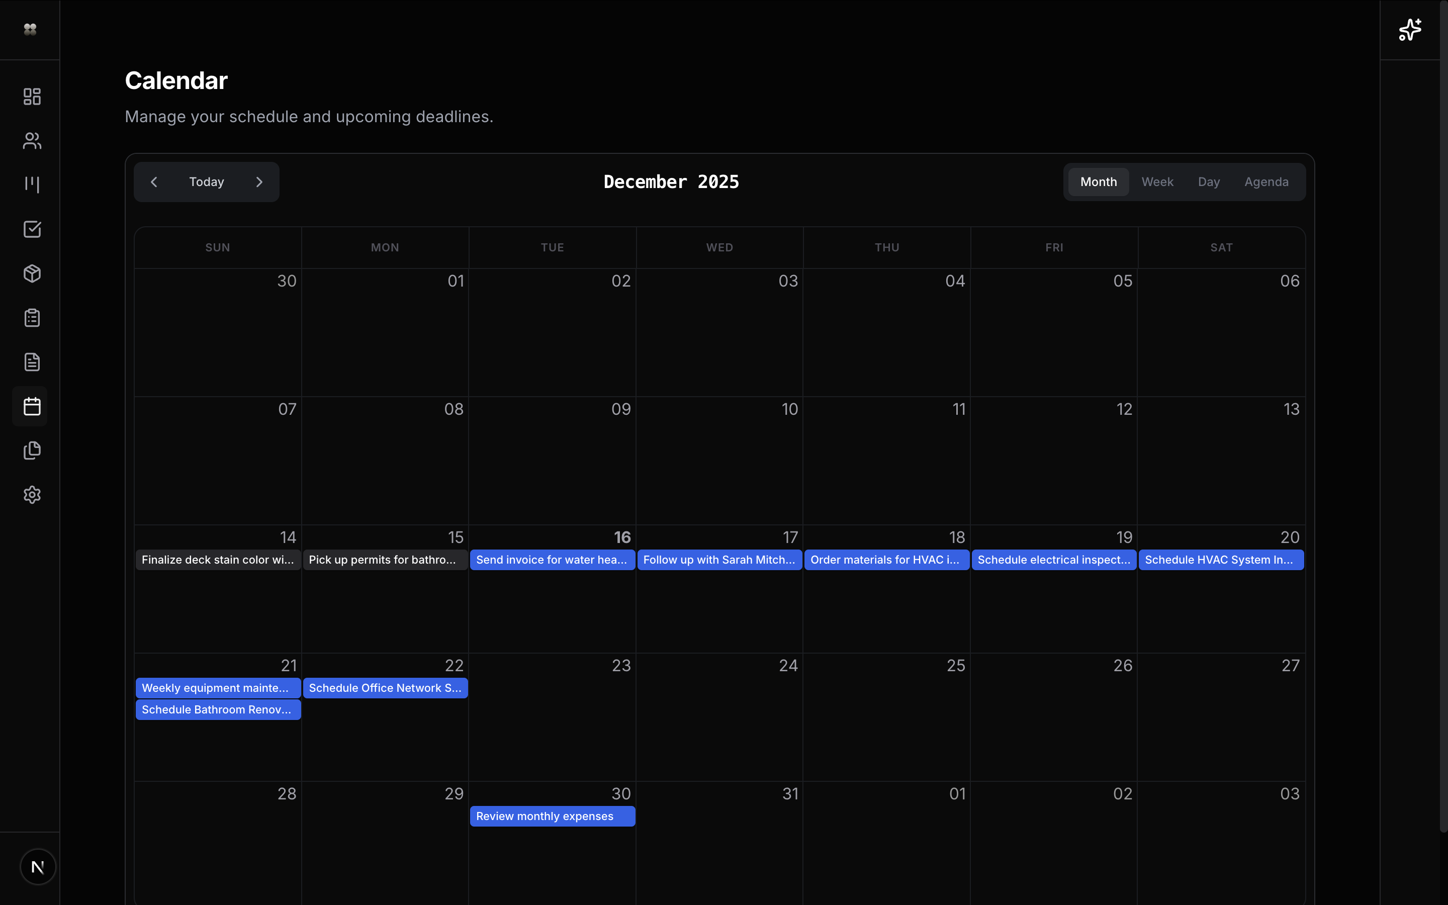Screen dimensions: 1448x905
Task: Open the AI sparkle icon at top right
Action: point(1410,29)
